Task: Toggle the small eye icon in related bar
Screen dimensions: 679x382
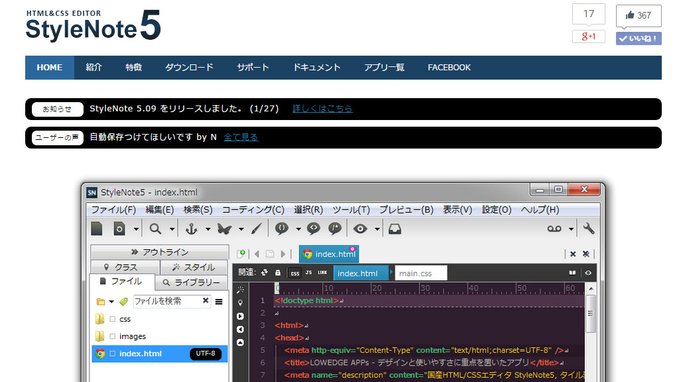Action: point(588,273)
